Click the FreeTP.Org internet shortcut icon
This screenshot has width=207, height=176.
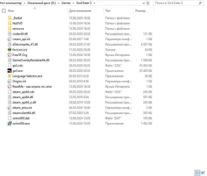coord(10,55)
